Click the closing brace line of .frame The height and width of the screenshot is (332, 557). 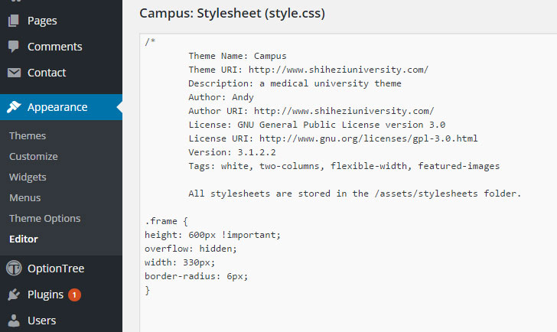(147, 290)
